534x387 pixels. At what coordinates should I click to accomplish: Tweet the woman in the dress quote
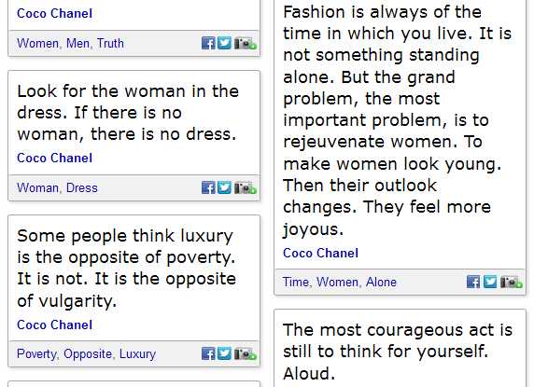coord(224,187)
